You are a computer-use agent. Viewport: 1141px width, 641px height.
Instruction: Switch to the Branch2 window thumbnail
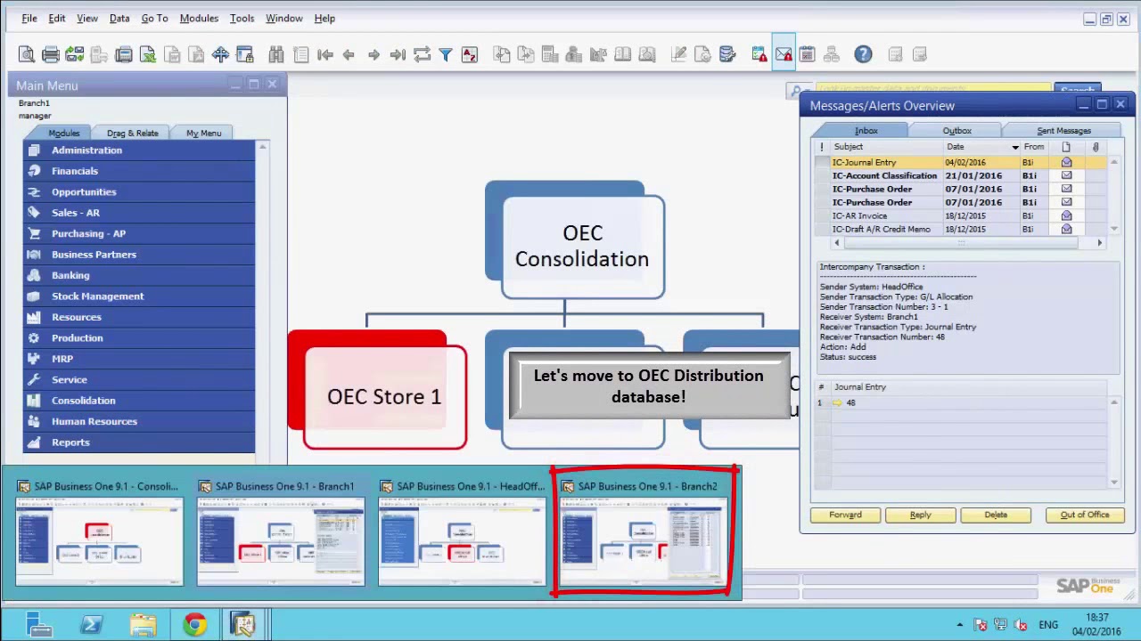point(644,531)
